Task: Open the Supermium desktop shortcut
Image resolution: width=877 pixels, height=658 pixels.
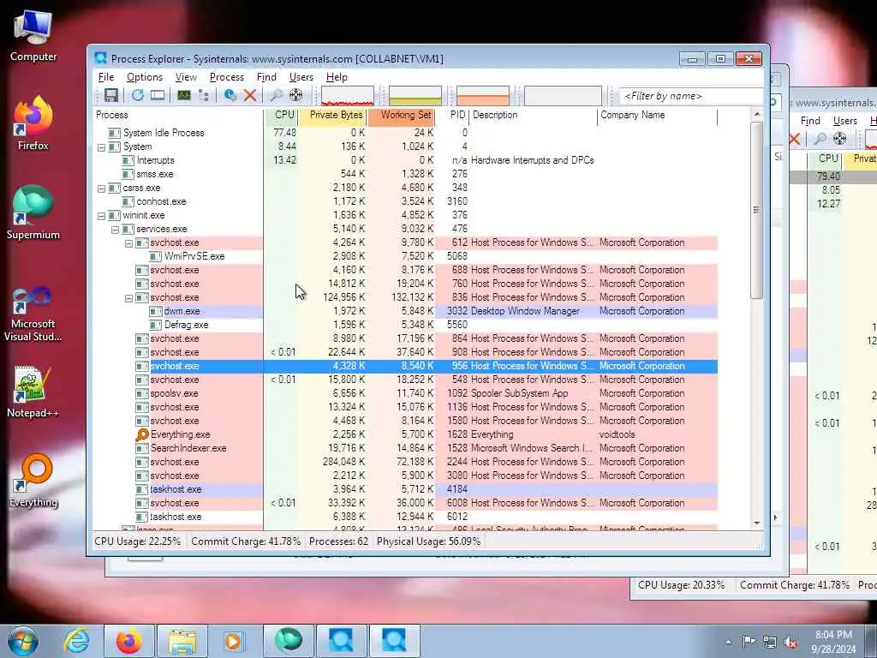Action: coord(33,212)
